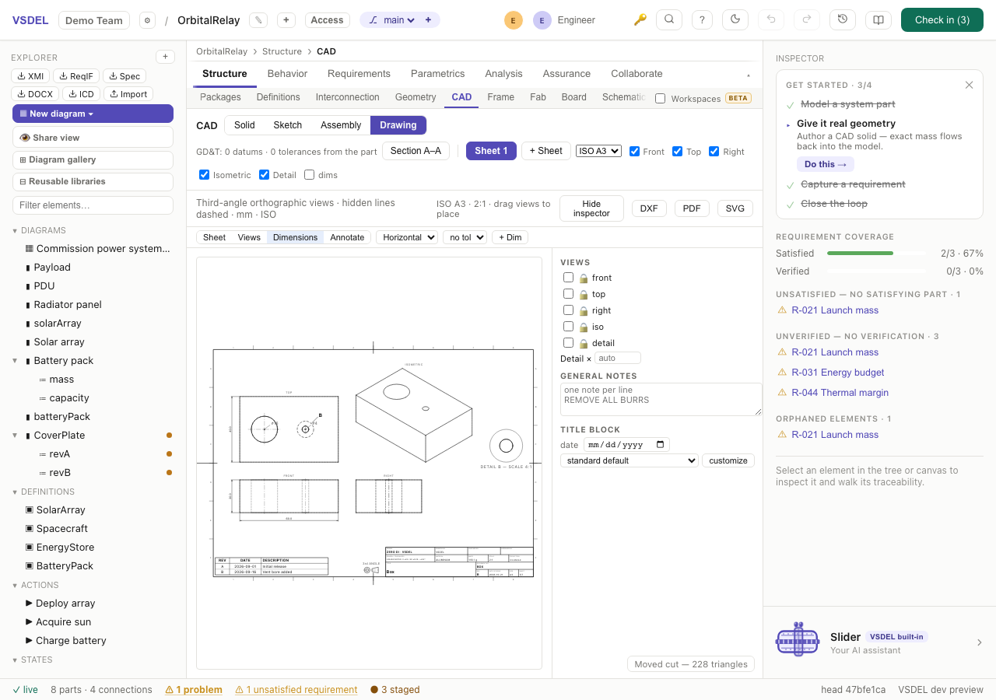Enable the Workspaces beta checkbox
The image size is (996, 700).
pos(660,99)
